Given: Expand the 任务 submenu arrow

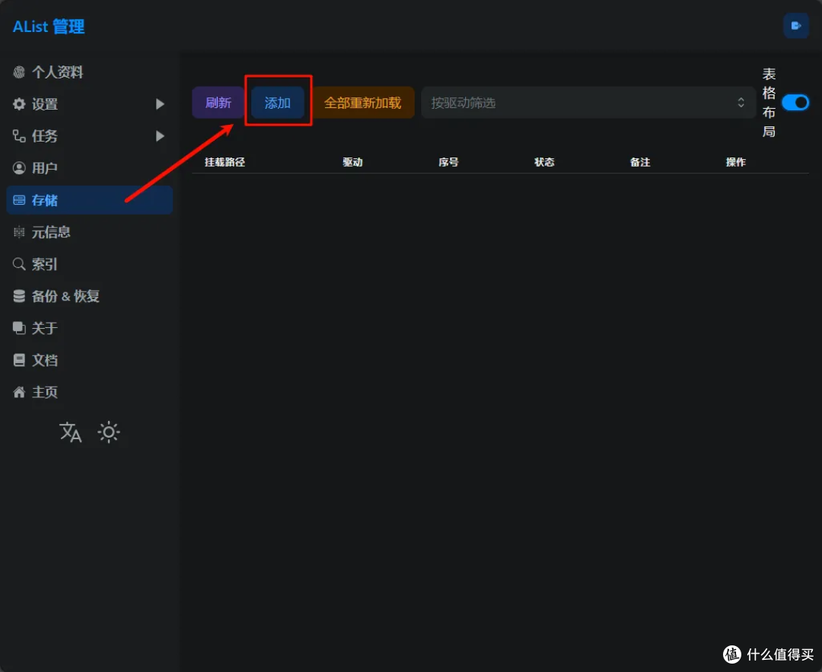Looking at the screenshot, I should click(x=160, y=135).
